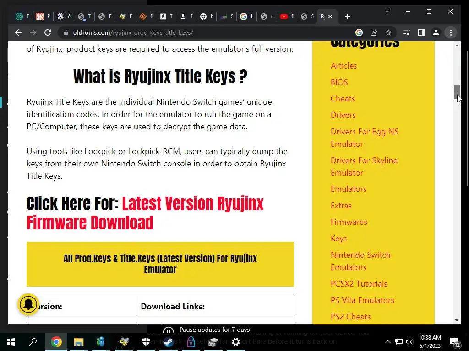Go back to the previous page
The width and height of the screenshot is (469, 351).
(18, 32)
